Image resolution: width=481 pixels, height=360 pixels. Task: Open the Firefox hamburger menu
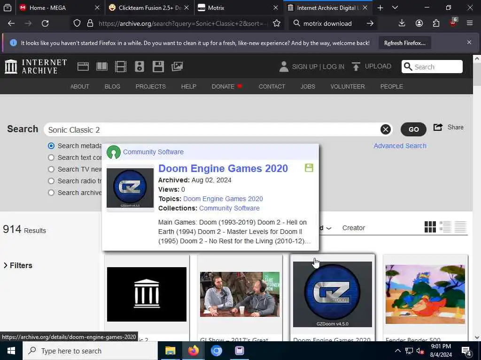point(470,23)
